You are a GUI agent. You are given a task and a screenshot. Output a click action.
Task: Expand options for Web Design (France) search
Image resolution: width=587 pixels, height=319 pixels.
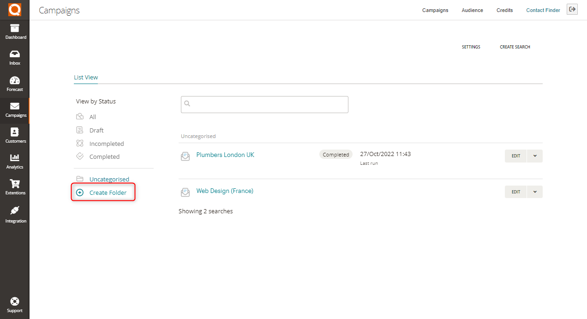click(534, 192)
